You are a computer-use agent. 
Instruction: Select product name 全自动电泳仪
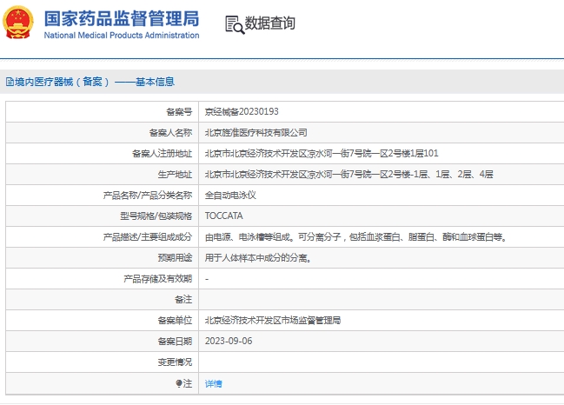(230, 196)
